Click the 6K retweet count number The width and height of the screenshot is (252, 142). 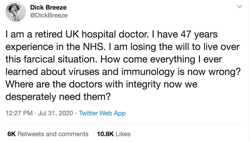pyautogui.click(x=11, y=134)
